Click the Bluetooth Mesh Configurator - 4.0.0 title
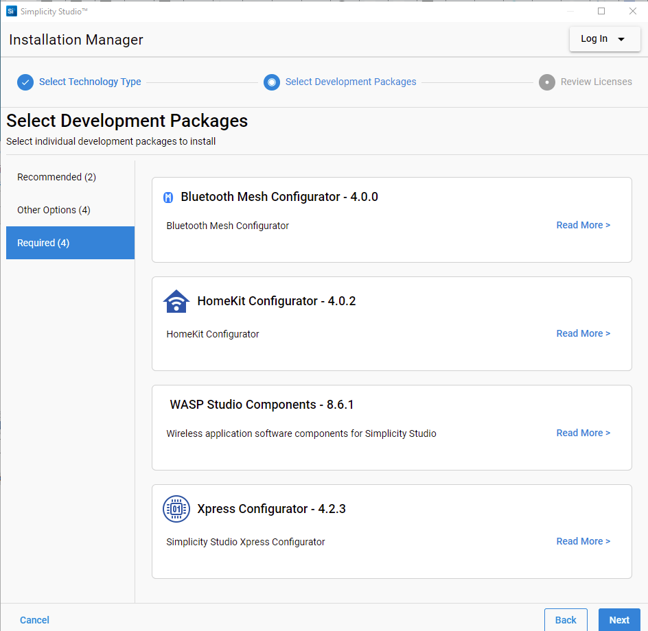Screen dimensions: 648x631 (x=279, y=197)
